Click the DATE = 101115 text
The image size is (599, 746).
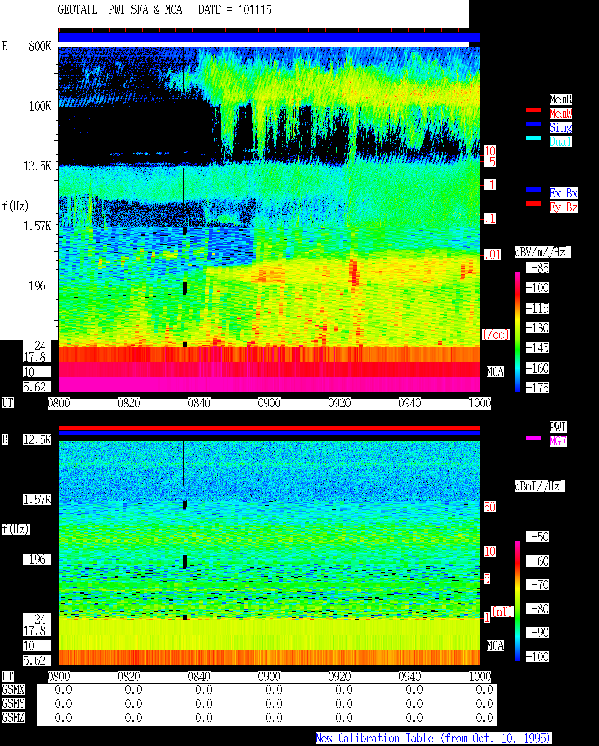coord(235,10)
